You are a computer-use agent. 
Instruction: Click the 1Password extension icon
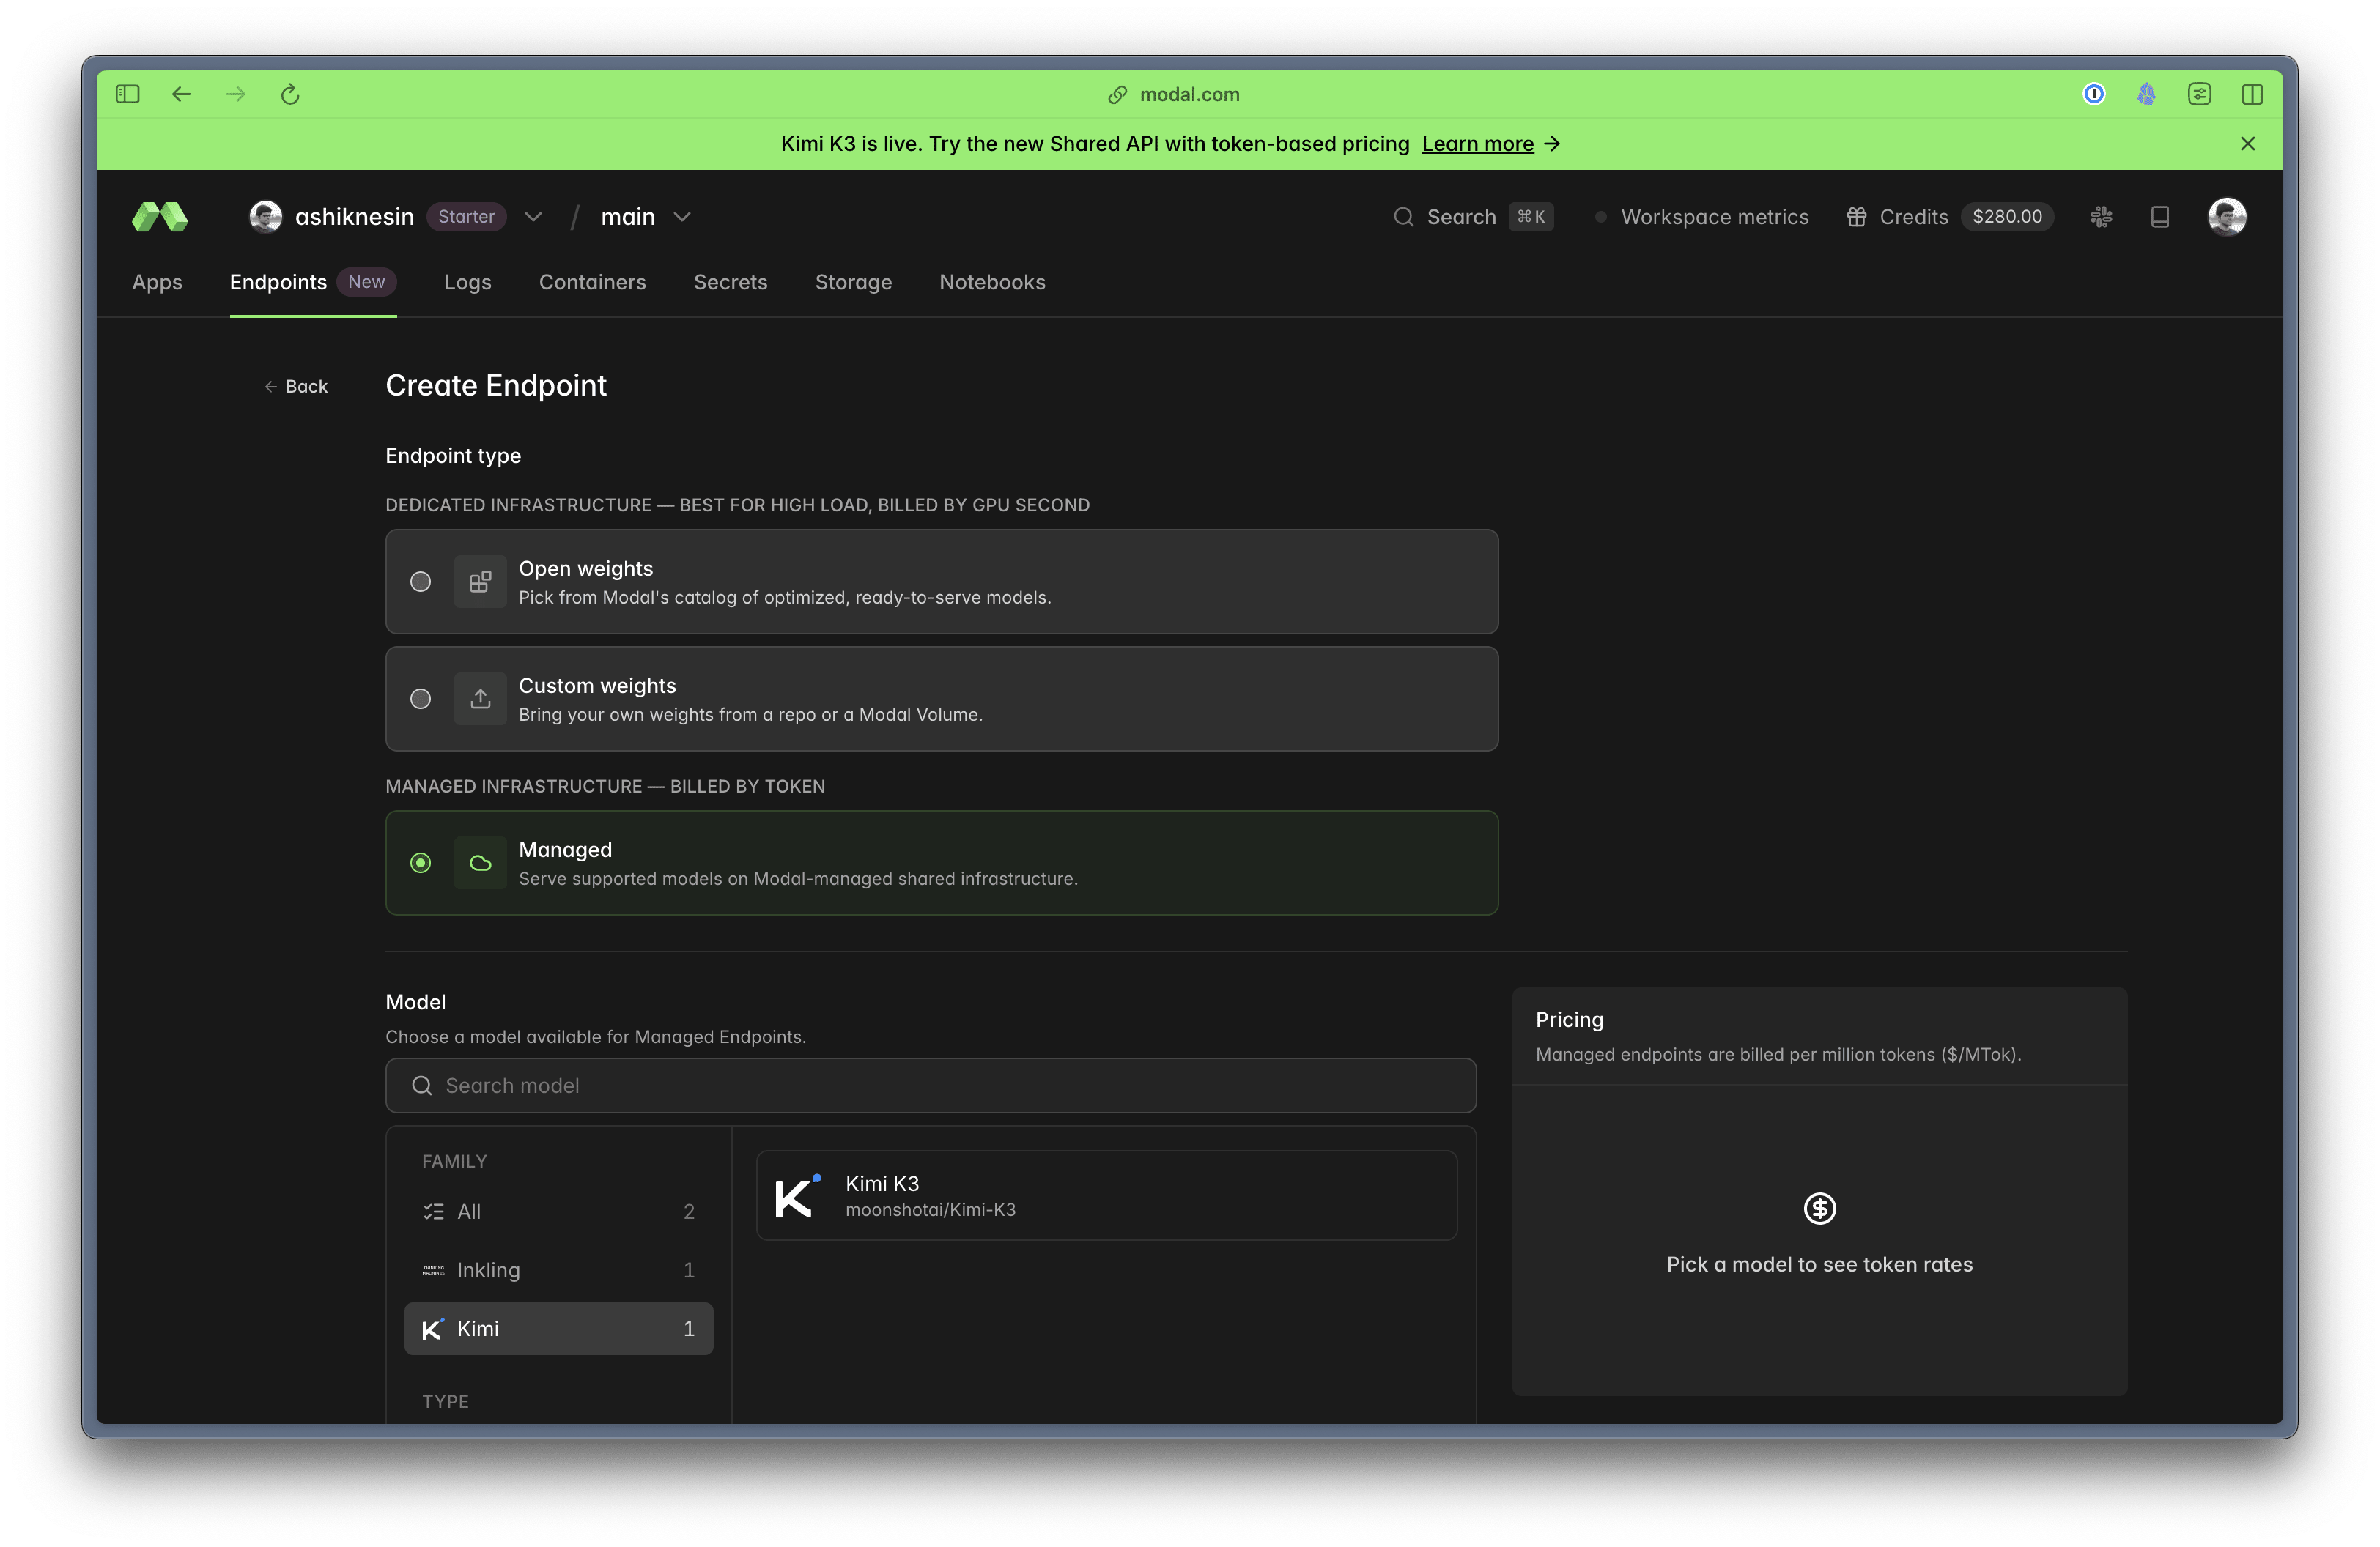pyautogui.click(x=2094, y=94)
